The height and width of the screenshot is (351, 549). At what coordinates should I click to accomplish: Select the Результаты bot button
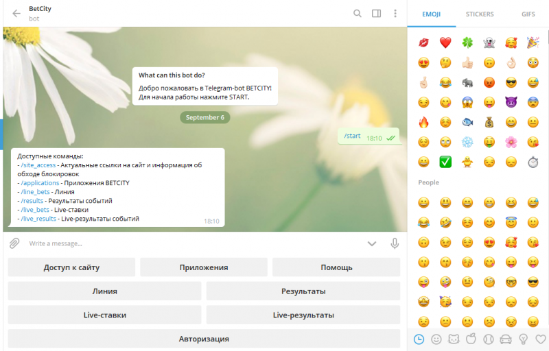303,291
